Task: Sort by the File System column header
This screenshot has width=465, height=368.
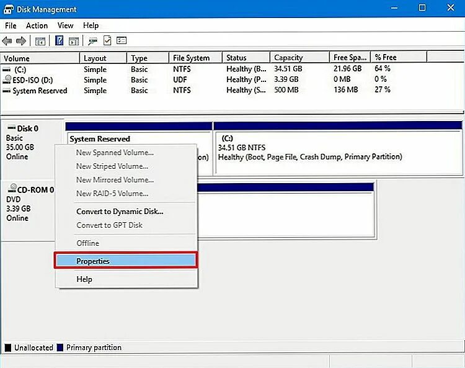Action: (196, 58)
